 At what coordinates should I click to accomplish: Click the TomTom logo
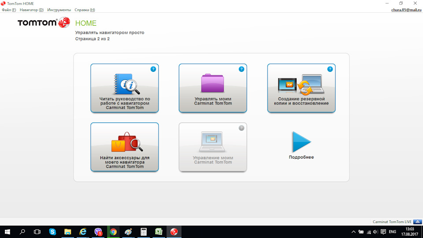(44, 22)
